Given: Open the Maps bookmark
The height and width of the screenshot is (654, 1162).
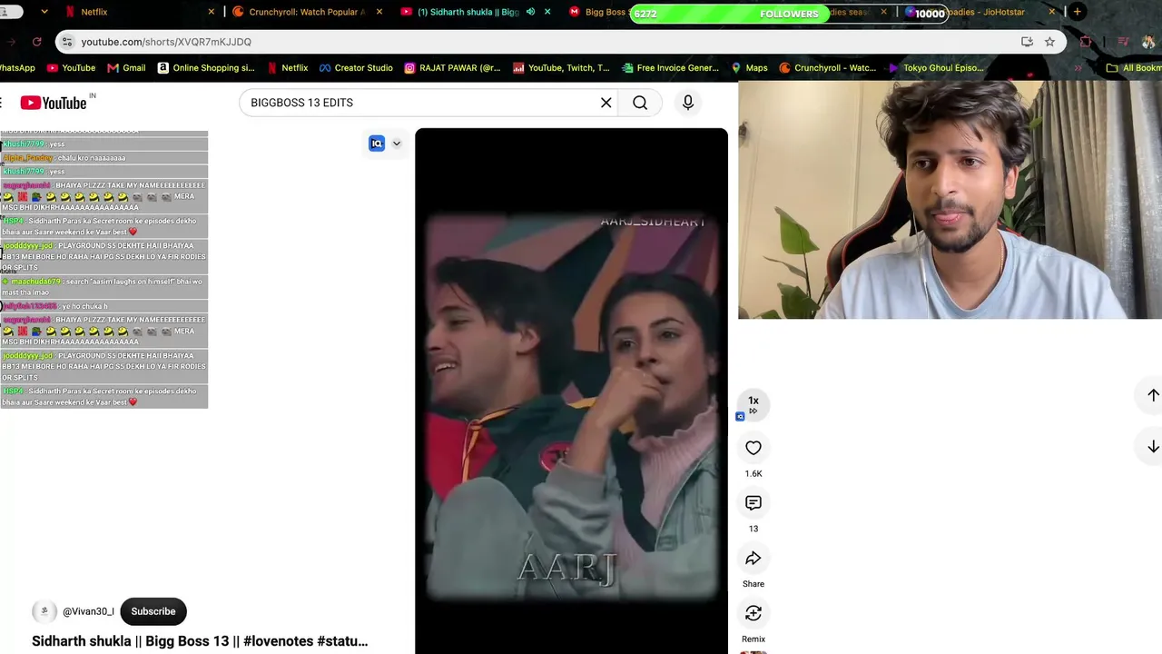Looking at the screenshot, I should pyautogui.click(x=749, y=68).
